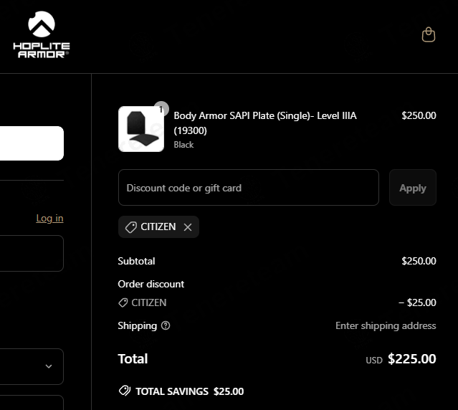Click the Shipping help question mark icon
Screen dimensions: 458x410
[x=166, y=325]
